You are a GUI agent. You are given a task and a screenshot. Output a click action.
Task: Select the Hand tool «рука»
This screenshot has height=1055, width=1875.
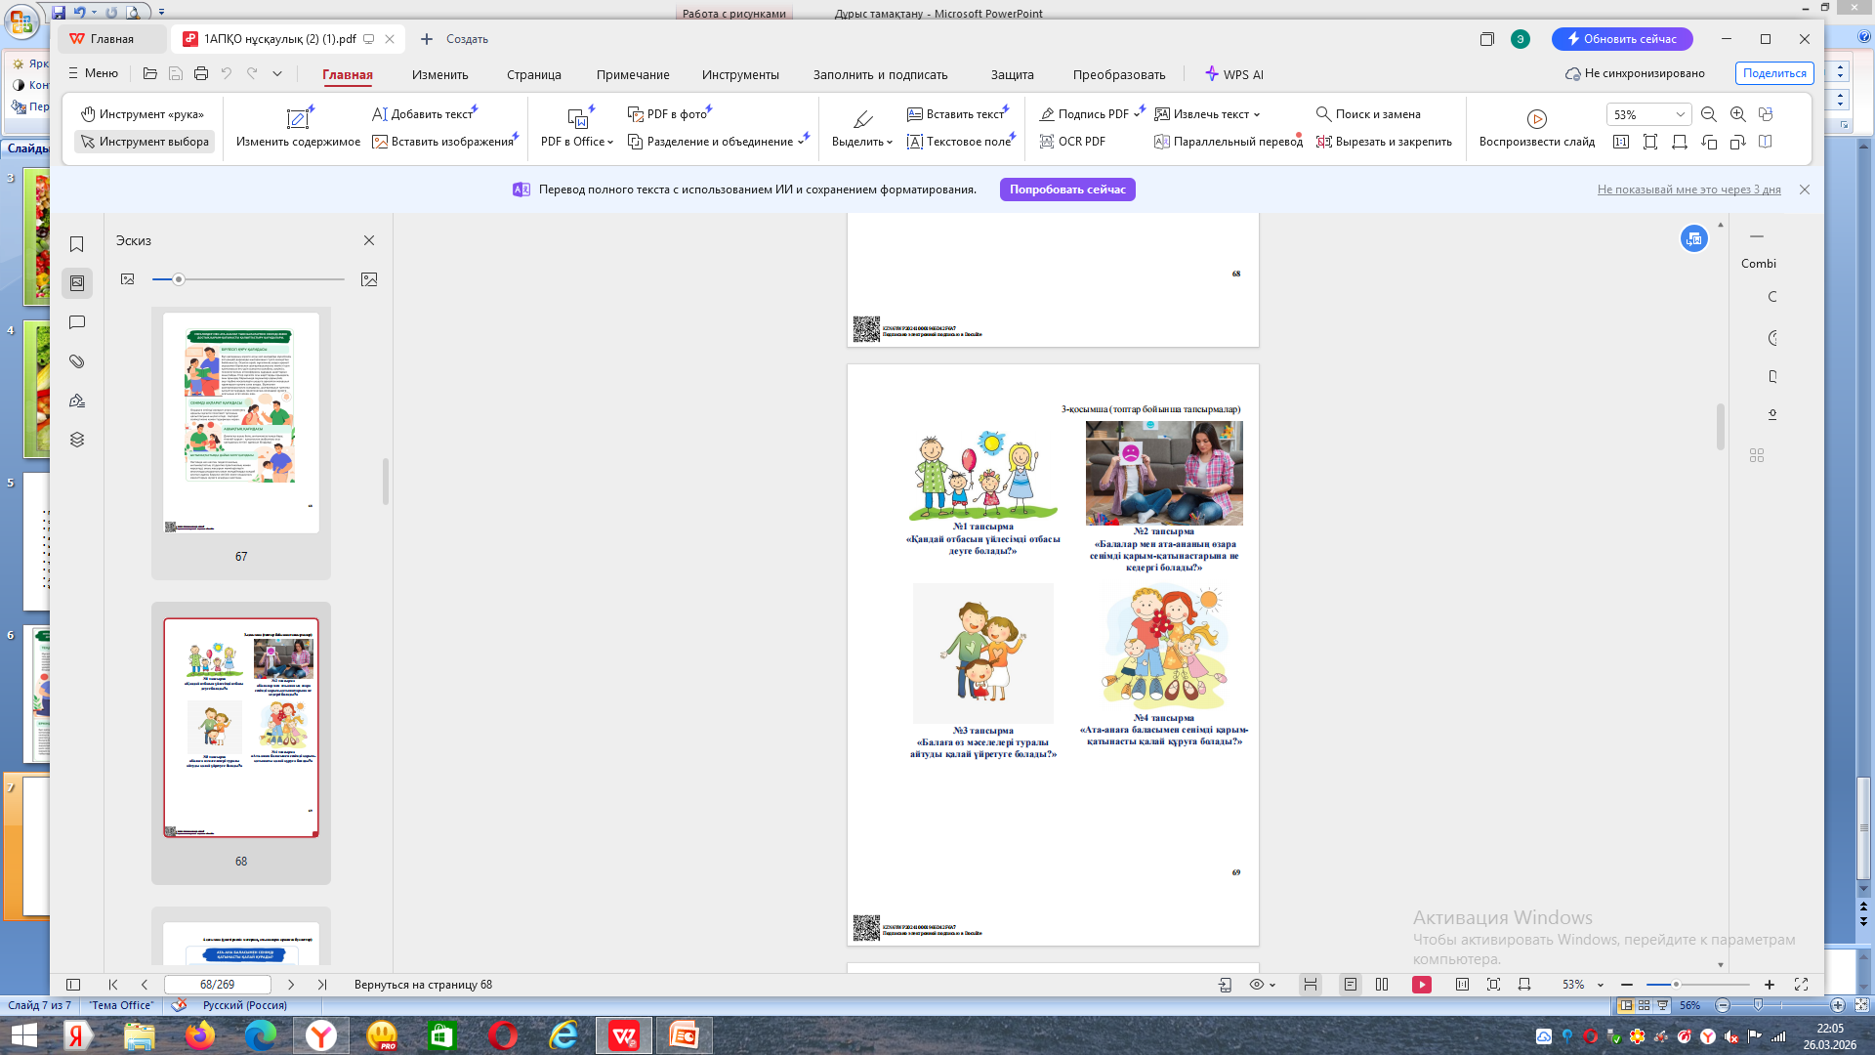[143, 114]
